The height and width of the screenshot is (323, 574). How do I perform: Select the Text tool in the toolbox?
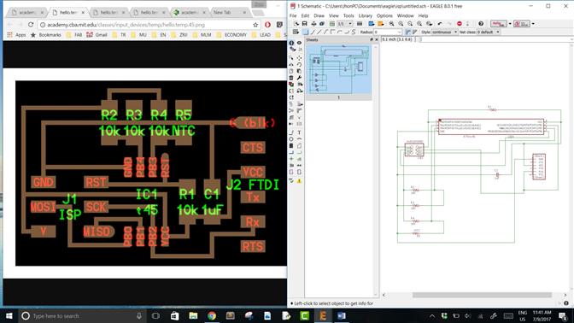click(299, 132)
